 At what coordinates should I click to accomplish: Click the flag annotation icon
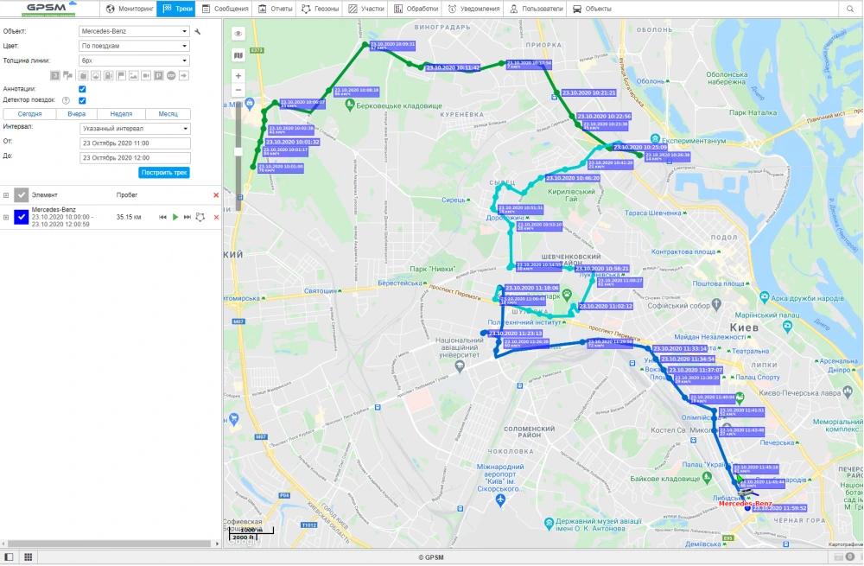[120, 75]
